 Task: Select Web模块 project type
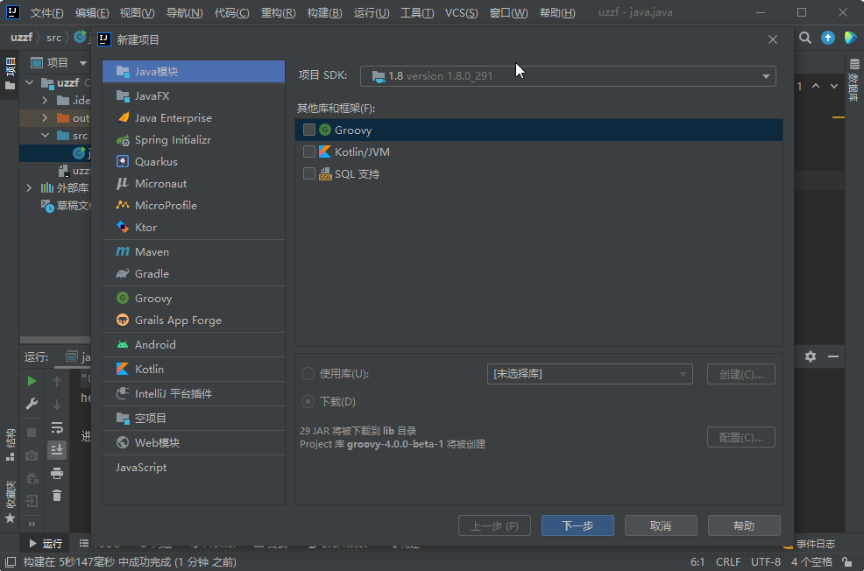pos(194,443)
